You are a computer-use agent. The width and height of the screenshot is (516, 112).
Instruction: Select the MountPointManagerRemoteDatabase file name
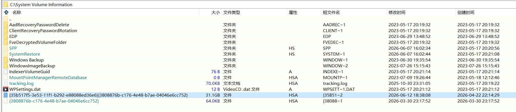tap(48, 77)
